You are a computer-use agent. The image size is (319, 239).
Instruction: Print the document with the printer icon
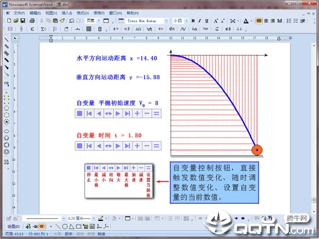32,20
